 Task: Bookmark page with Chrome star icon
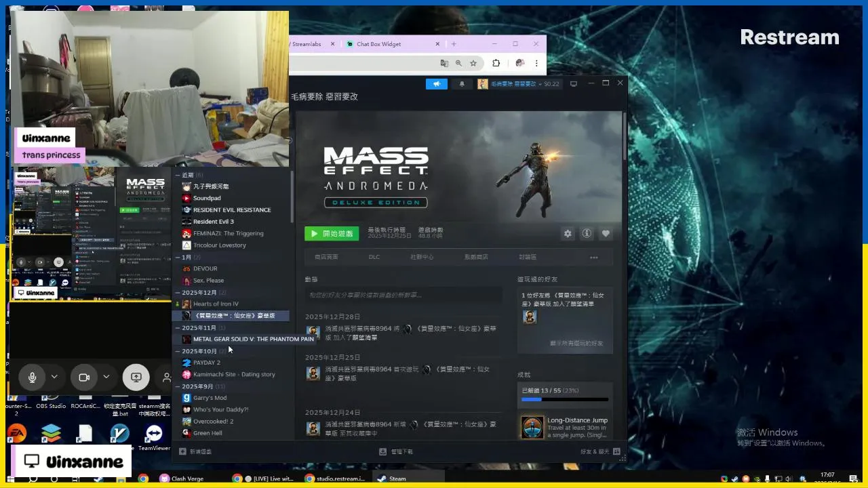point(473,63)
